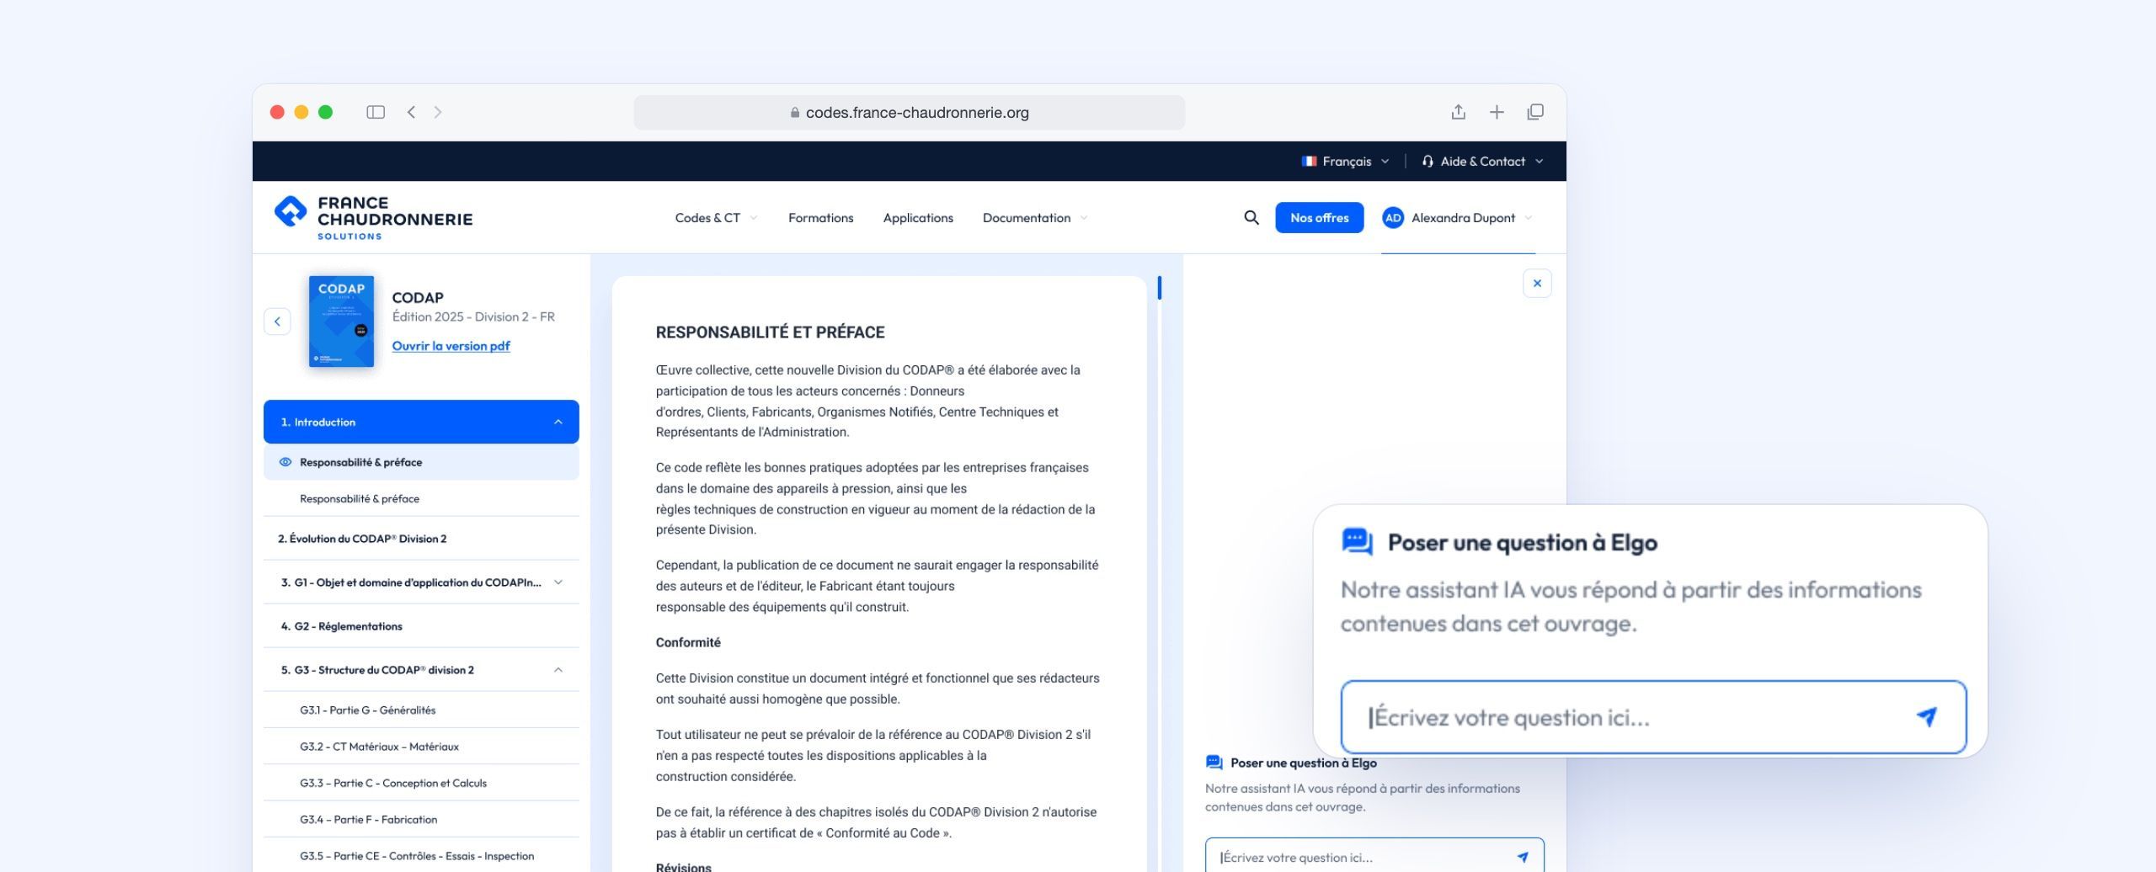Image resolution: width=2156 pixels, height=872 pixels.
Task: Select the unhighlighted Responsabilité & préface sub-item
Action: click(x=421, y=499)
